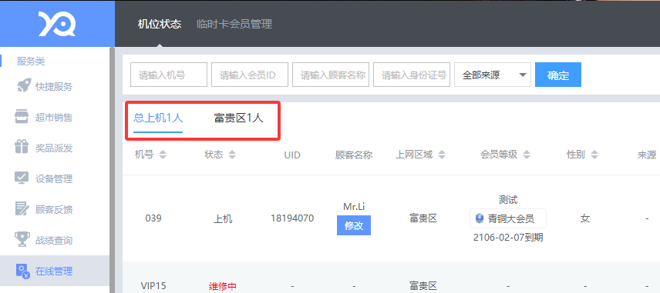Open 战绩查询 trophy icon in sidebar
This screenshot has width=660, height=293.
[22, 240]
